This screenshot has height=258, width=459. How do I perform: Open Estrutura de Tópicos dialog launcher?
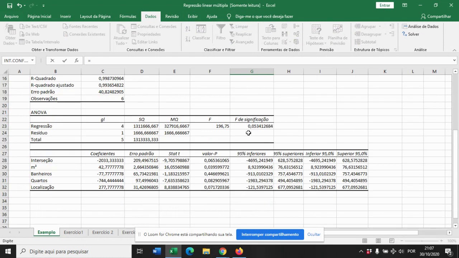click(396, 50)
